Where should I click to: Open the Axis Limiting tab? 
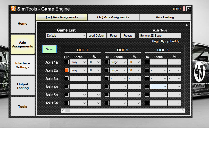[165, 17]
